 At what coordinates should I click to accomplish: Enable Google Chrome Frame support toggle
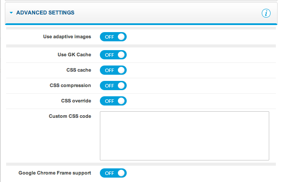pyautogui.click(x=113, y=173)
